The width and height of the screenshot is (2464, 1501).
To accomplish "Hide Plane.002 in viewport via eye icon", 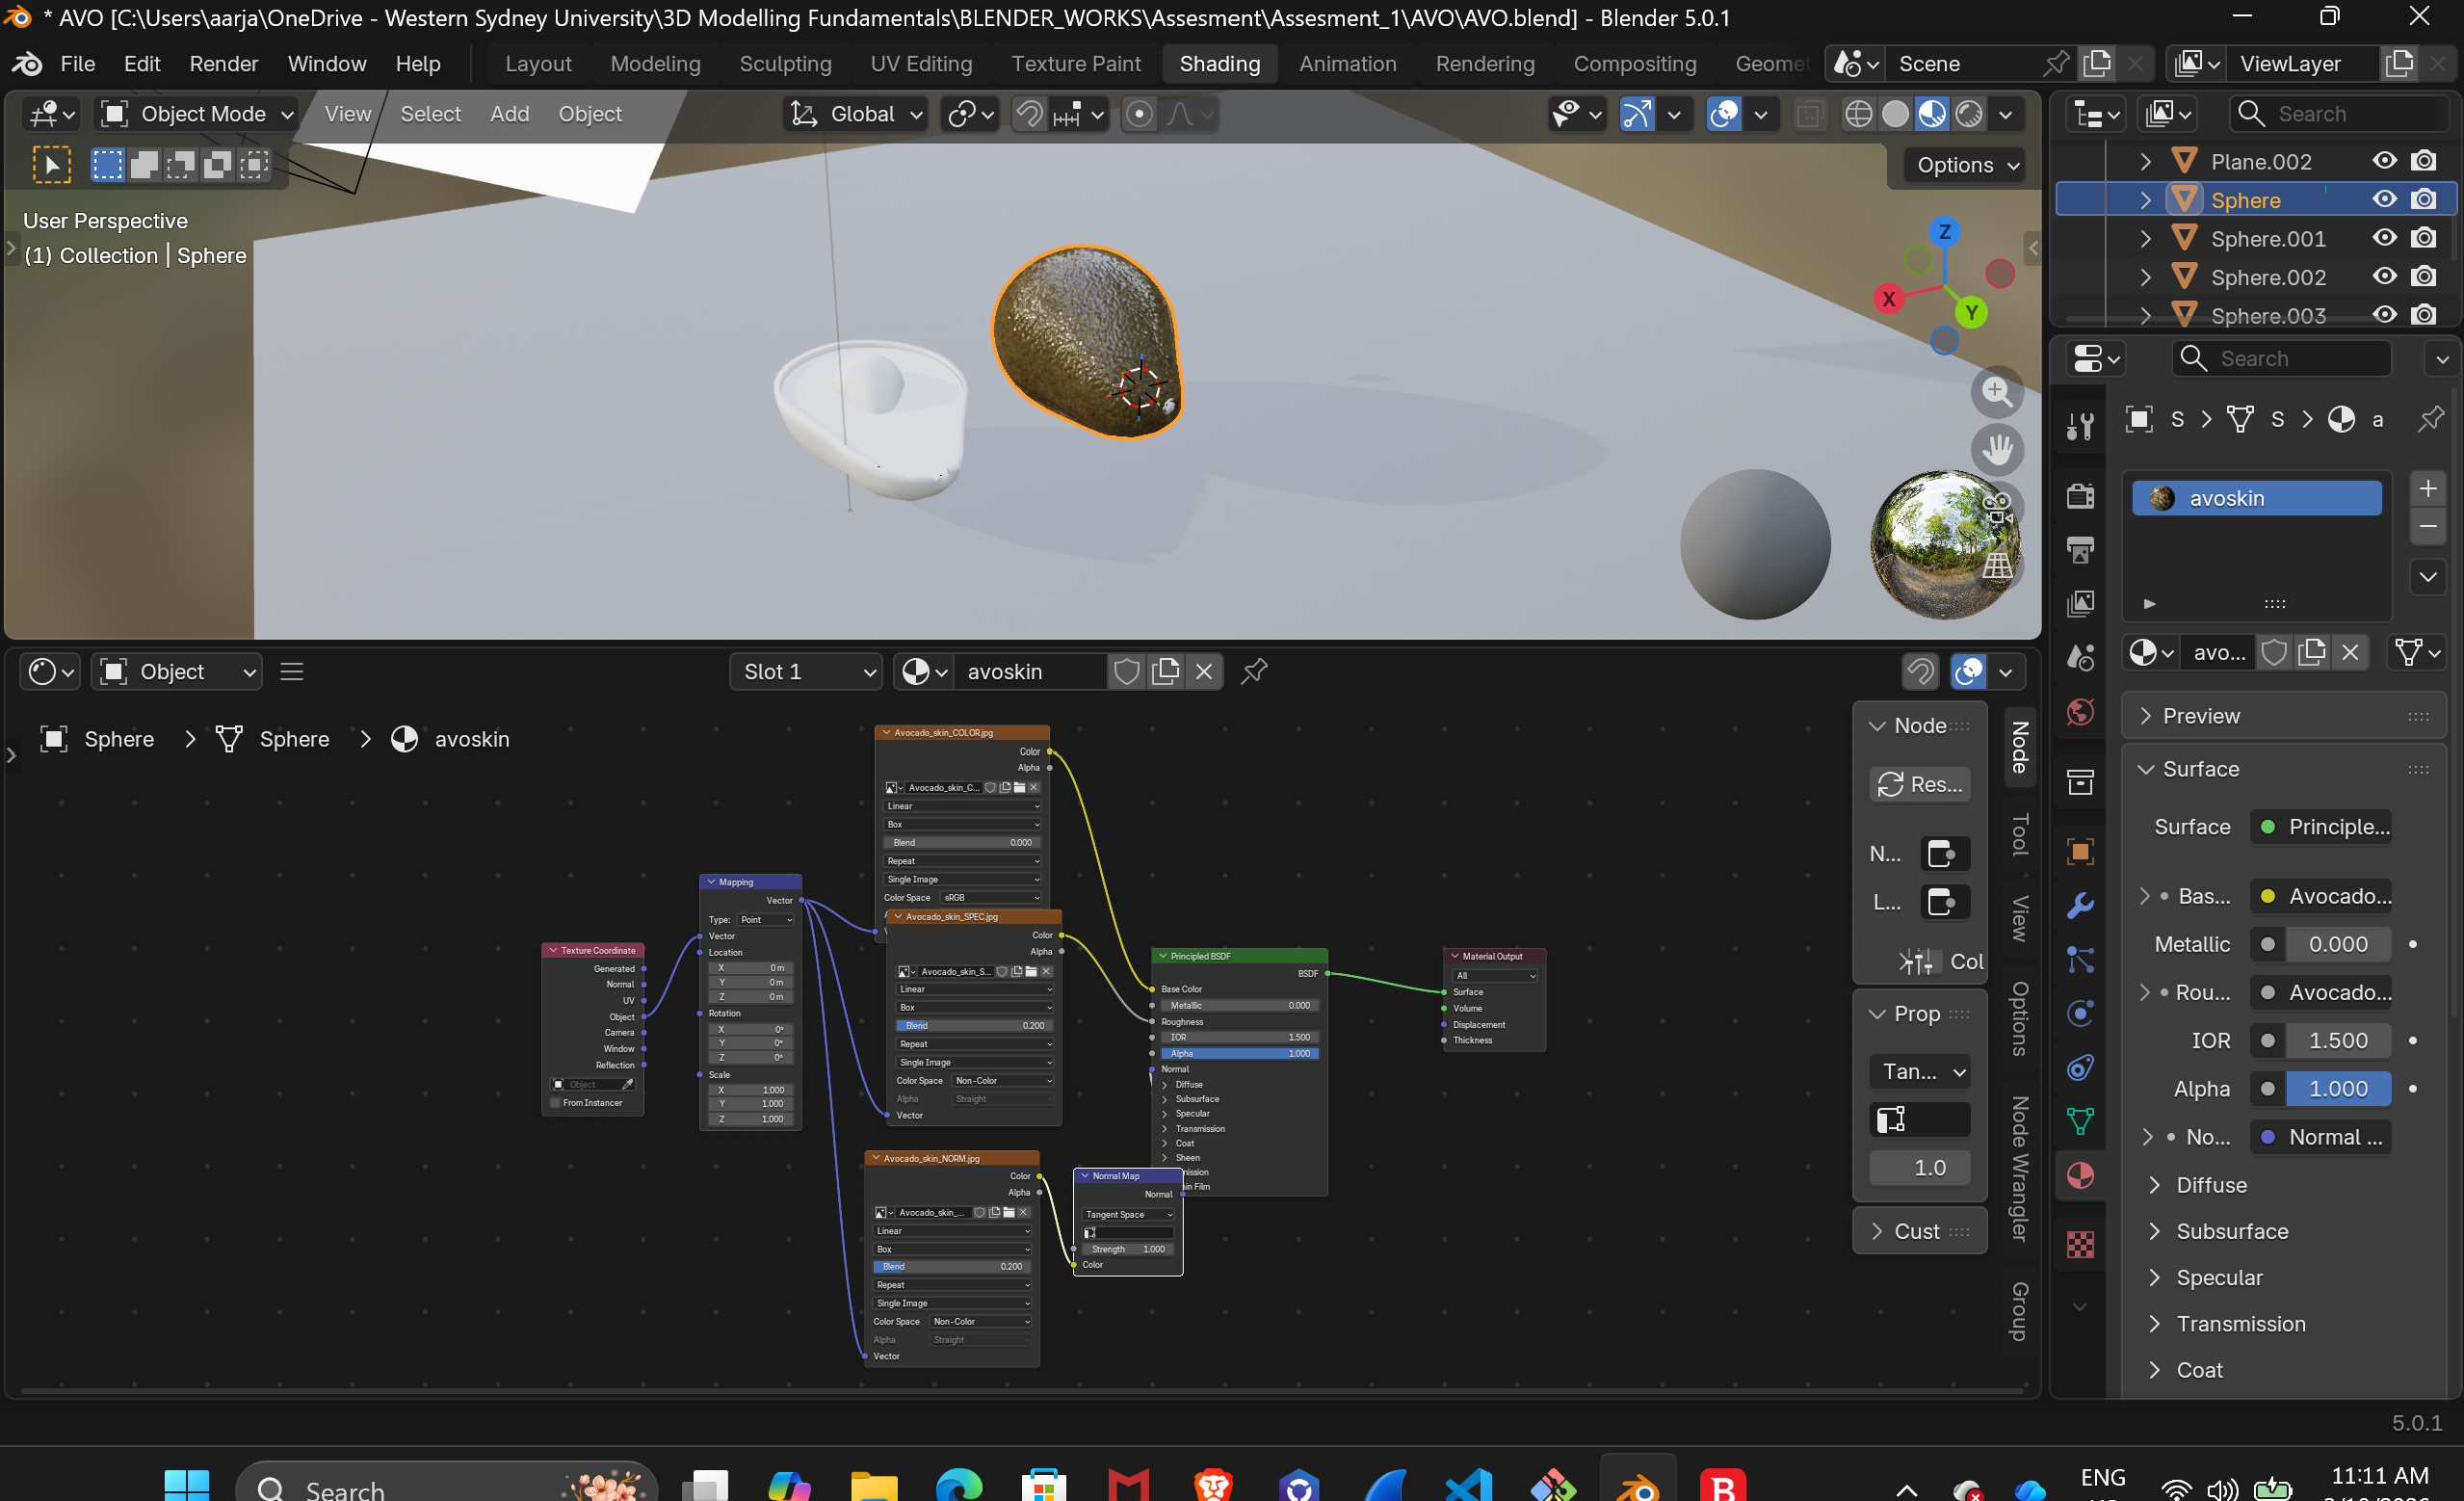I will coord(2384,161).
